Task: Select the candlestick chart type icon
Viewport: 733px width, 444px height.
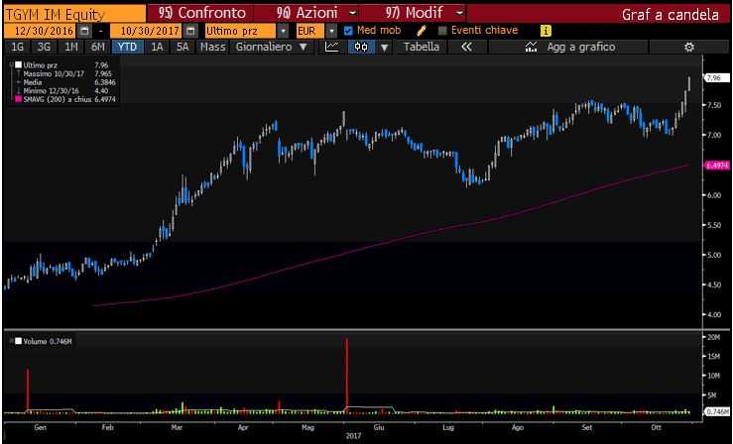Action: pos(361,47)
